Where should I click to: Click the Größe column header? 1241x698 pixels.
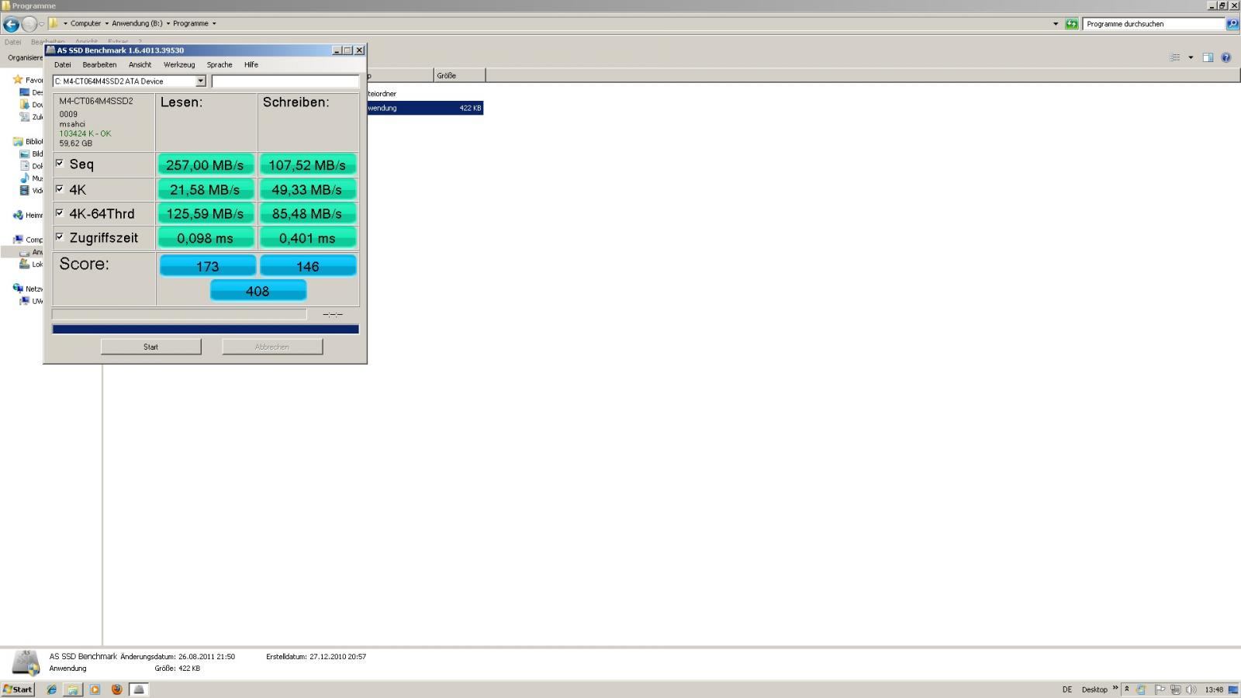(460, 75)
